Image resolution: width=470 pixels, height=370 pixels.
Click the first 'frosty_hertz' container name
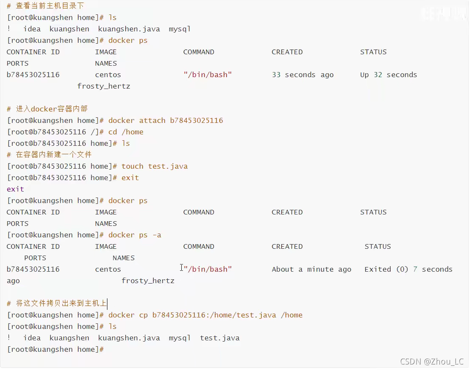coord(104,86)
